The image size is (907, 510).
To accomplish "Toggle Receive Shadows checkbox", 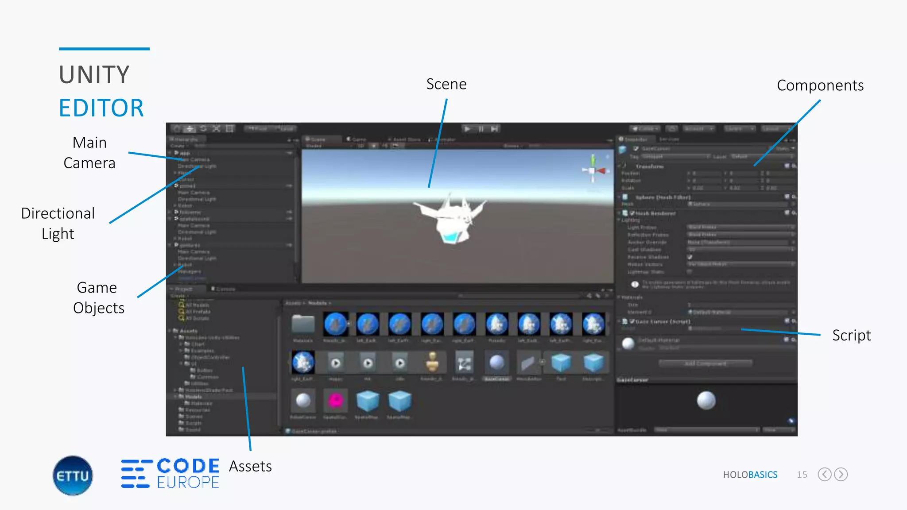I will pos(690,257).
